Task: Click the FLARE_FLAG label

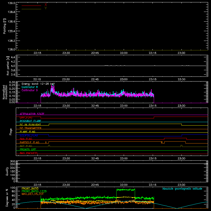Action: coord(27,132)
